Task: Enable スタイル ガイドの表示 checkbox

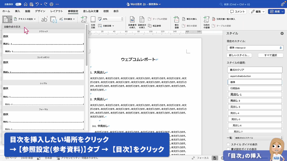Action: click(x=228, y=145)
